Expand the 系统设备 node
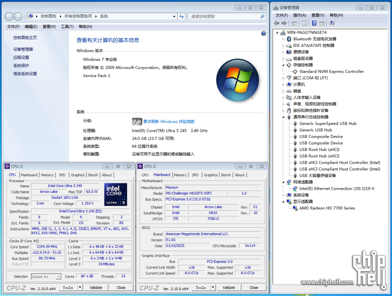Viewport: 392px width, 296px height. 283,195
